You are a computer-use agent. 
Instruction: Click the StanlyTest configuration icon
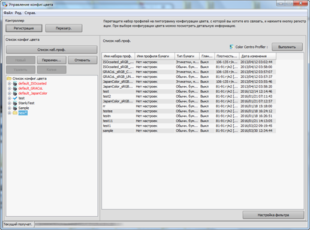(15, 103)
